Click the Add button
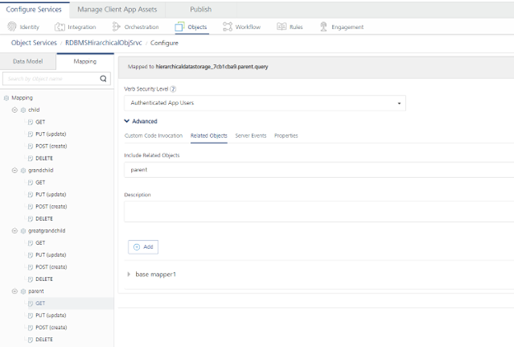Image resolution: width=514 pixels, height=347 pixels. (143, 246)
